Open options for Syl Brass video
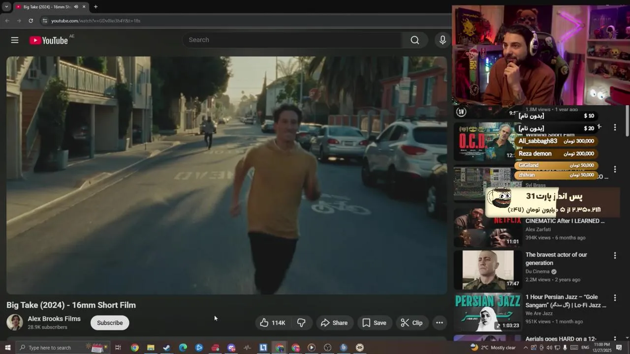Screen dimensions: 630x354 [615, 170]
